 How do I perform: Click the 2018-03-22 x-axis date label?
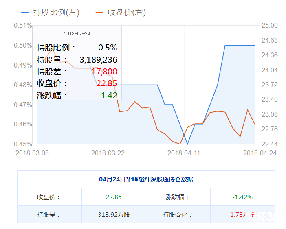pos(108,153)
